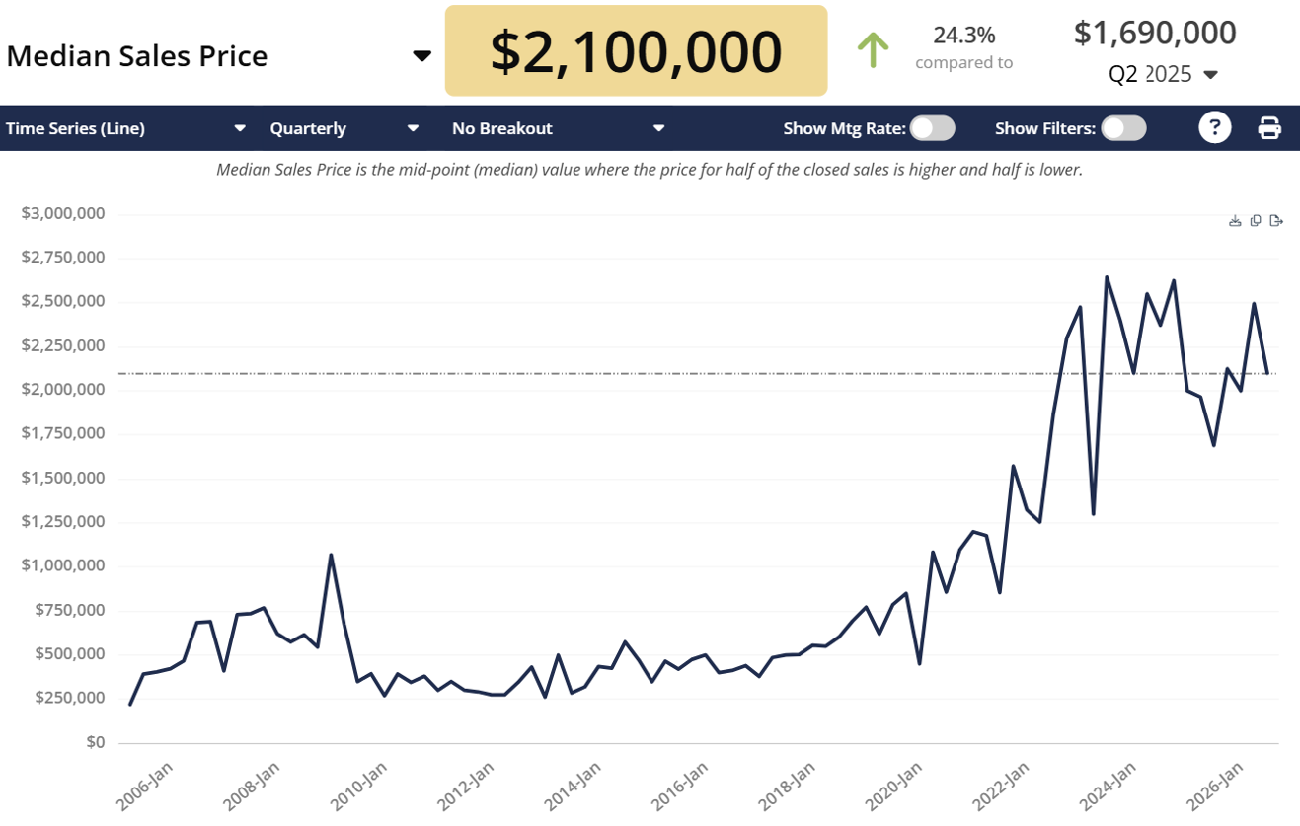The height and width of the screenshot is (826, 1300).
Task: Copy chart data icon
Action: point(1256,221)
